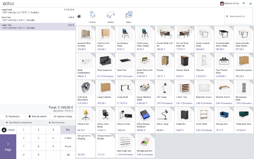Screen dimensions: 254x159
Task: Add Newspaper Rack product
Action: [244, 93]
